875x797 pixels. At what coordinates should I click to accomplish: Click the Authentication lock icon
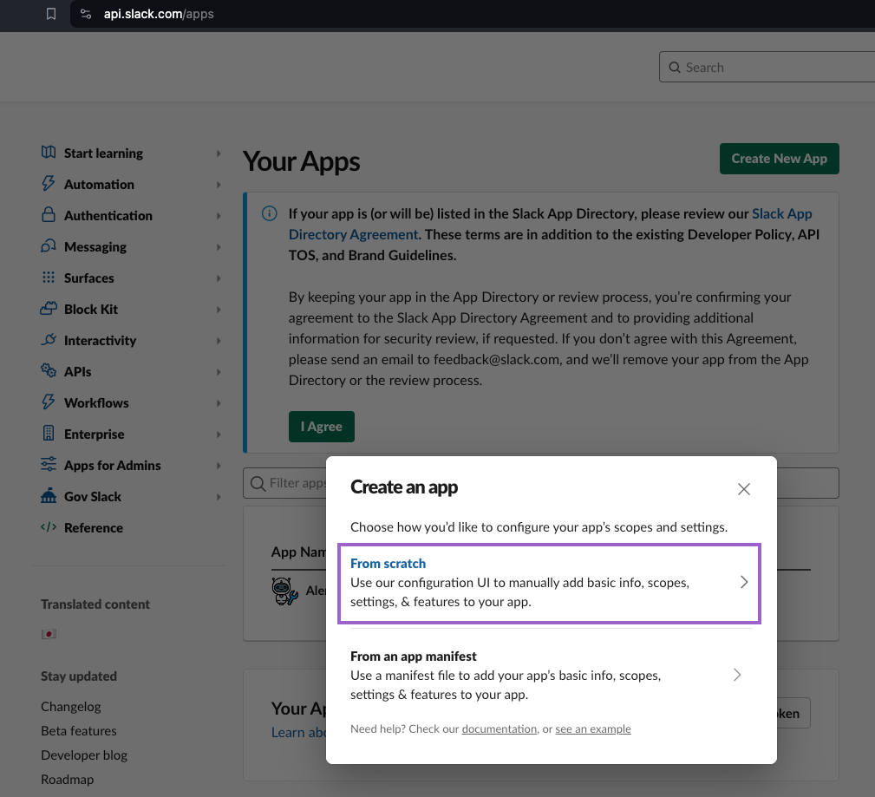click(49, 215)
